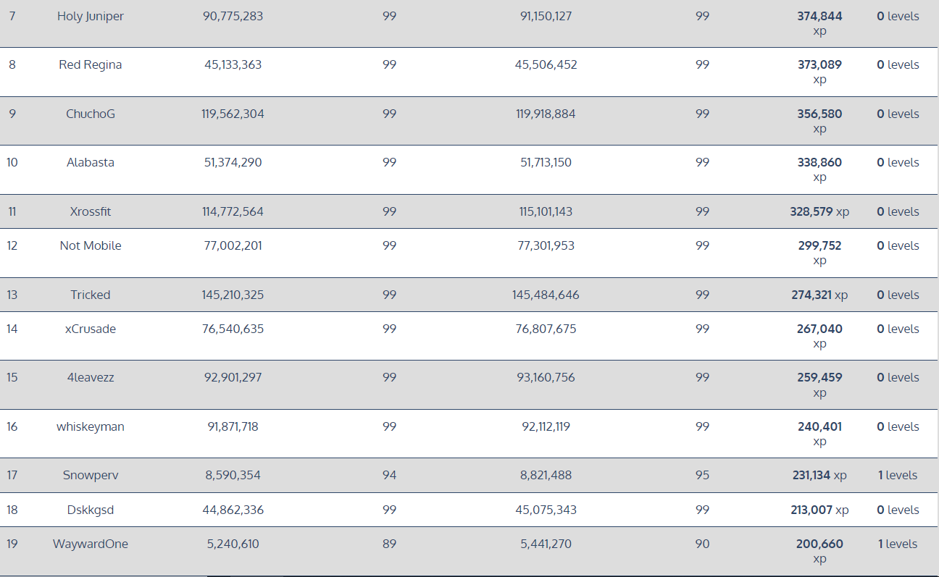View Xrossfit's profile

91,211
